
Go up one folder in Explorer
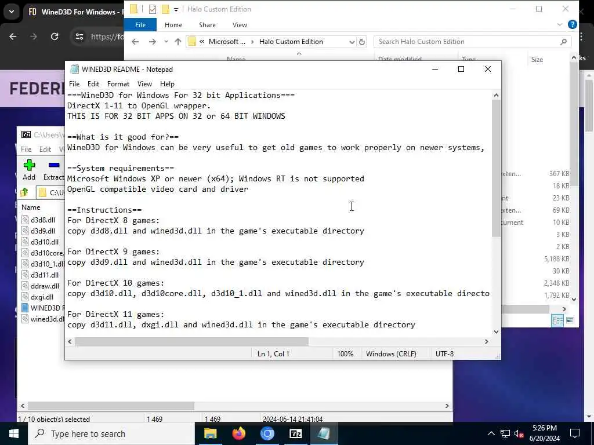(x=178, y=42)
